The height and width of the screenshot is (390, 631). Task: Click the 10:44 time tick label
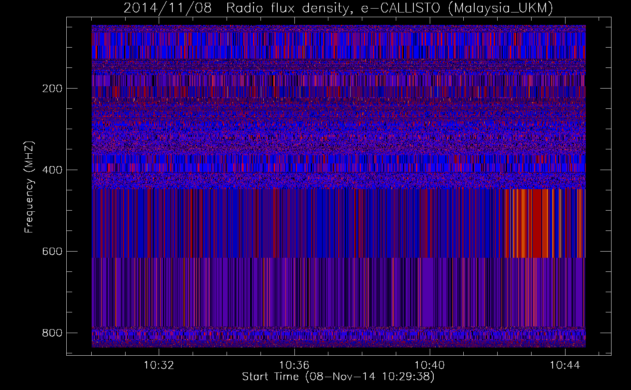point(565,365)
